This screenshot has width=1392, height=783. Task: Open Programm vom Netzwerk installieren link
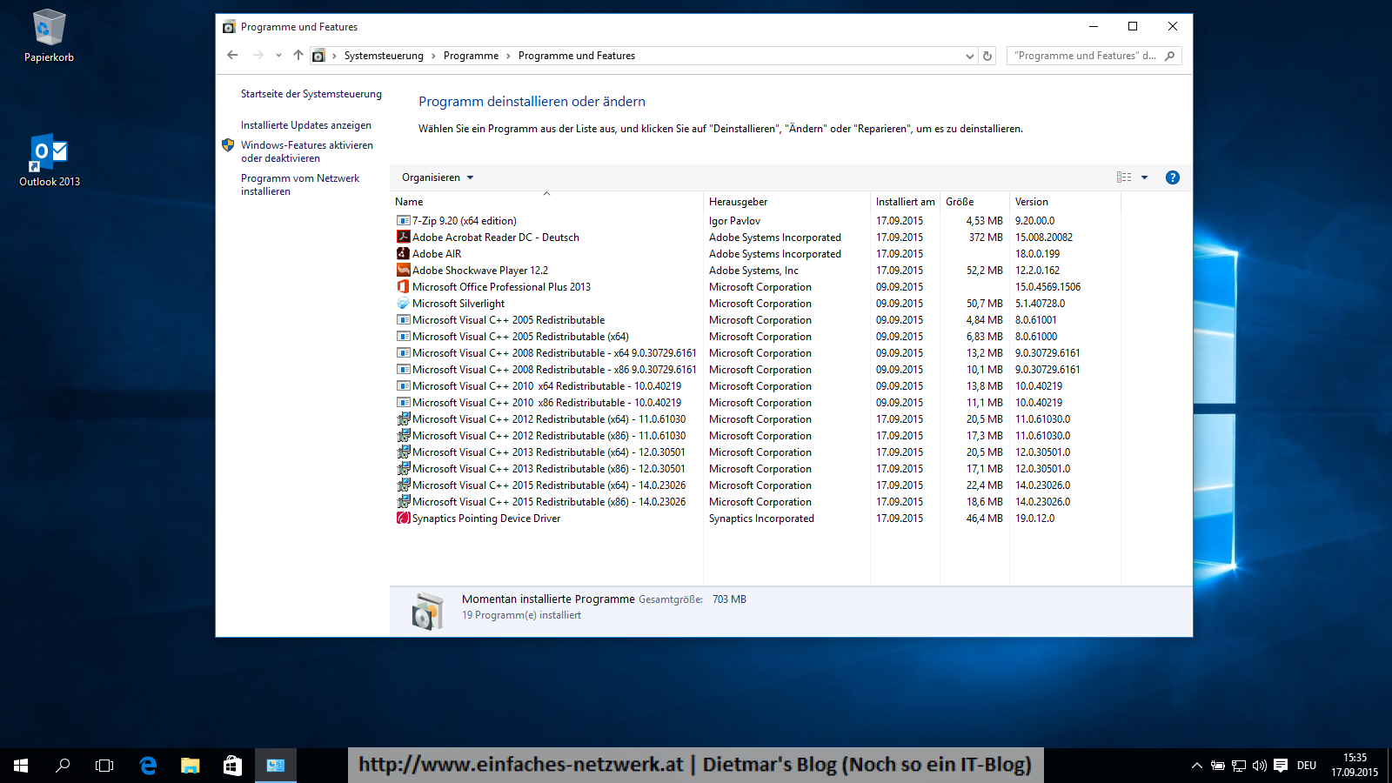[x=300, y=184]
